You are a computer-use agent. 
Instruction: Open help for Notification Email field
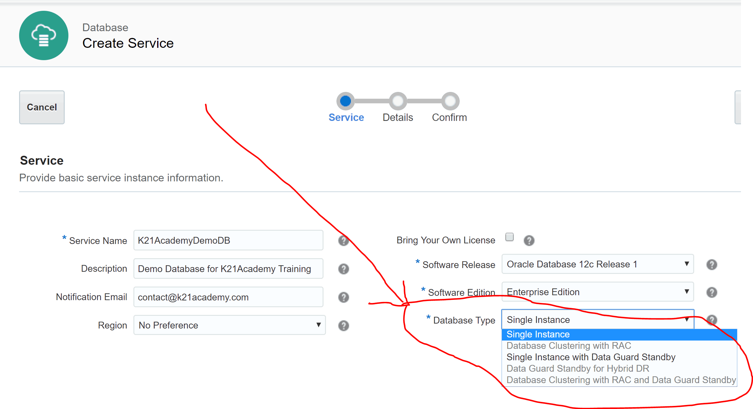(343, 297)
